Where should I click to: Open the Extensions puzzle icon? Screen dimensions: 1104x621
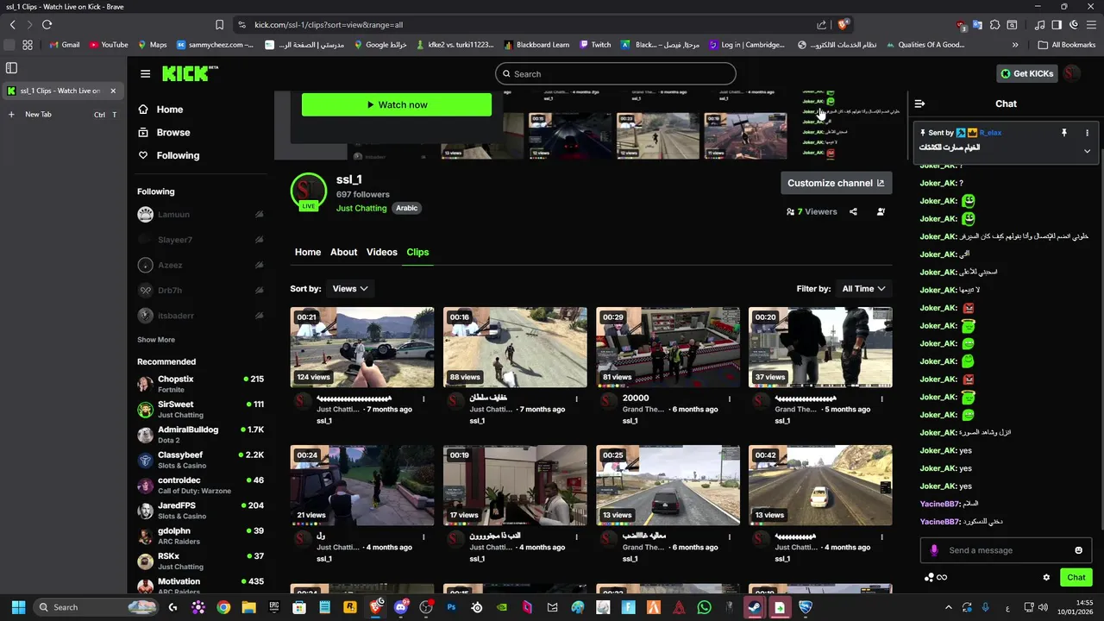click(995, 25)
